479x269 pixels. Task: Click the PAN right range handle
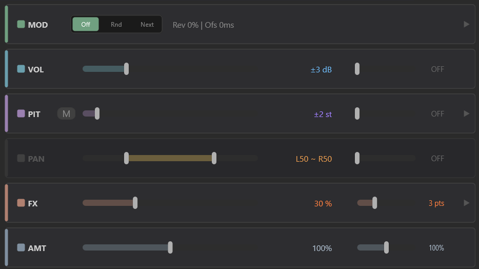(214, 158)
